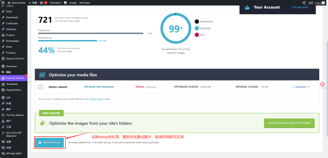Viewport: 328px width, 158px height.
Task: Click the Elementor sidebar icon
Action: tap(3, 66)
